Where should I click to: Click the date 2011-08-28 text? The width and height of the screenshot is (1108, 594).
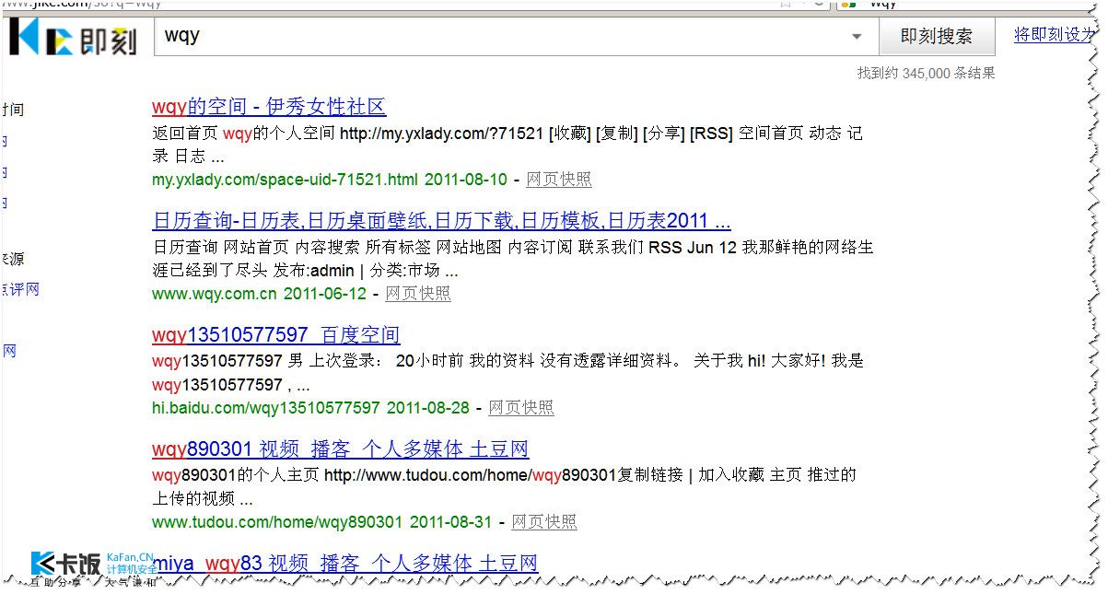[428, 408]
